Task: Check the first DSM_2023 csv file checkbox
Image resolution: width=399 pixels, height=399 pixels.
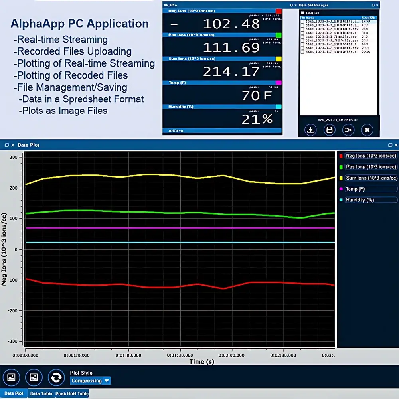Action: click(x=302, y=22)
